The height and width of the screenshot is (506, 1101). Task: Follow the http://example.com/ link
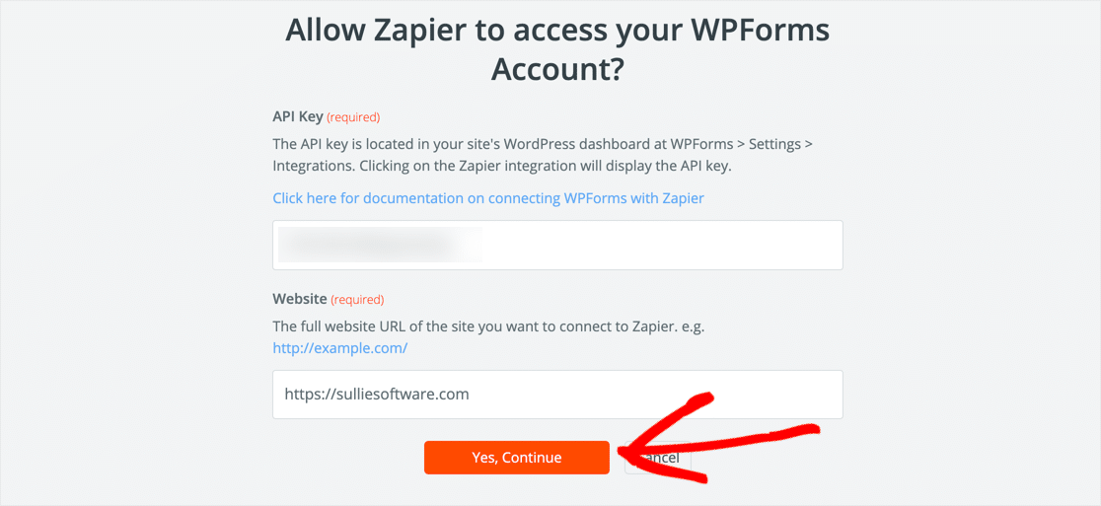click(x=339, y=348)
